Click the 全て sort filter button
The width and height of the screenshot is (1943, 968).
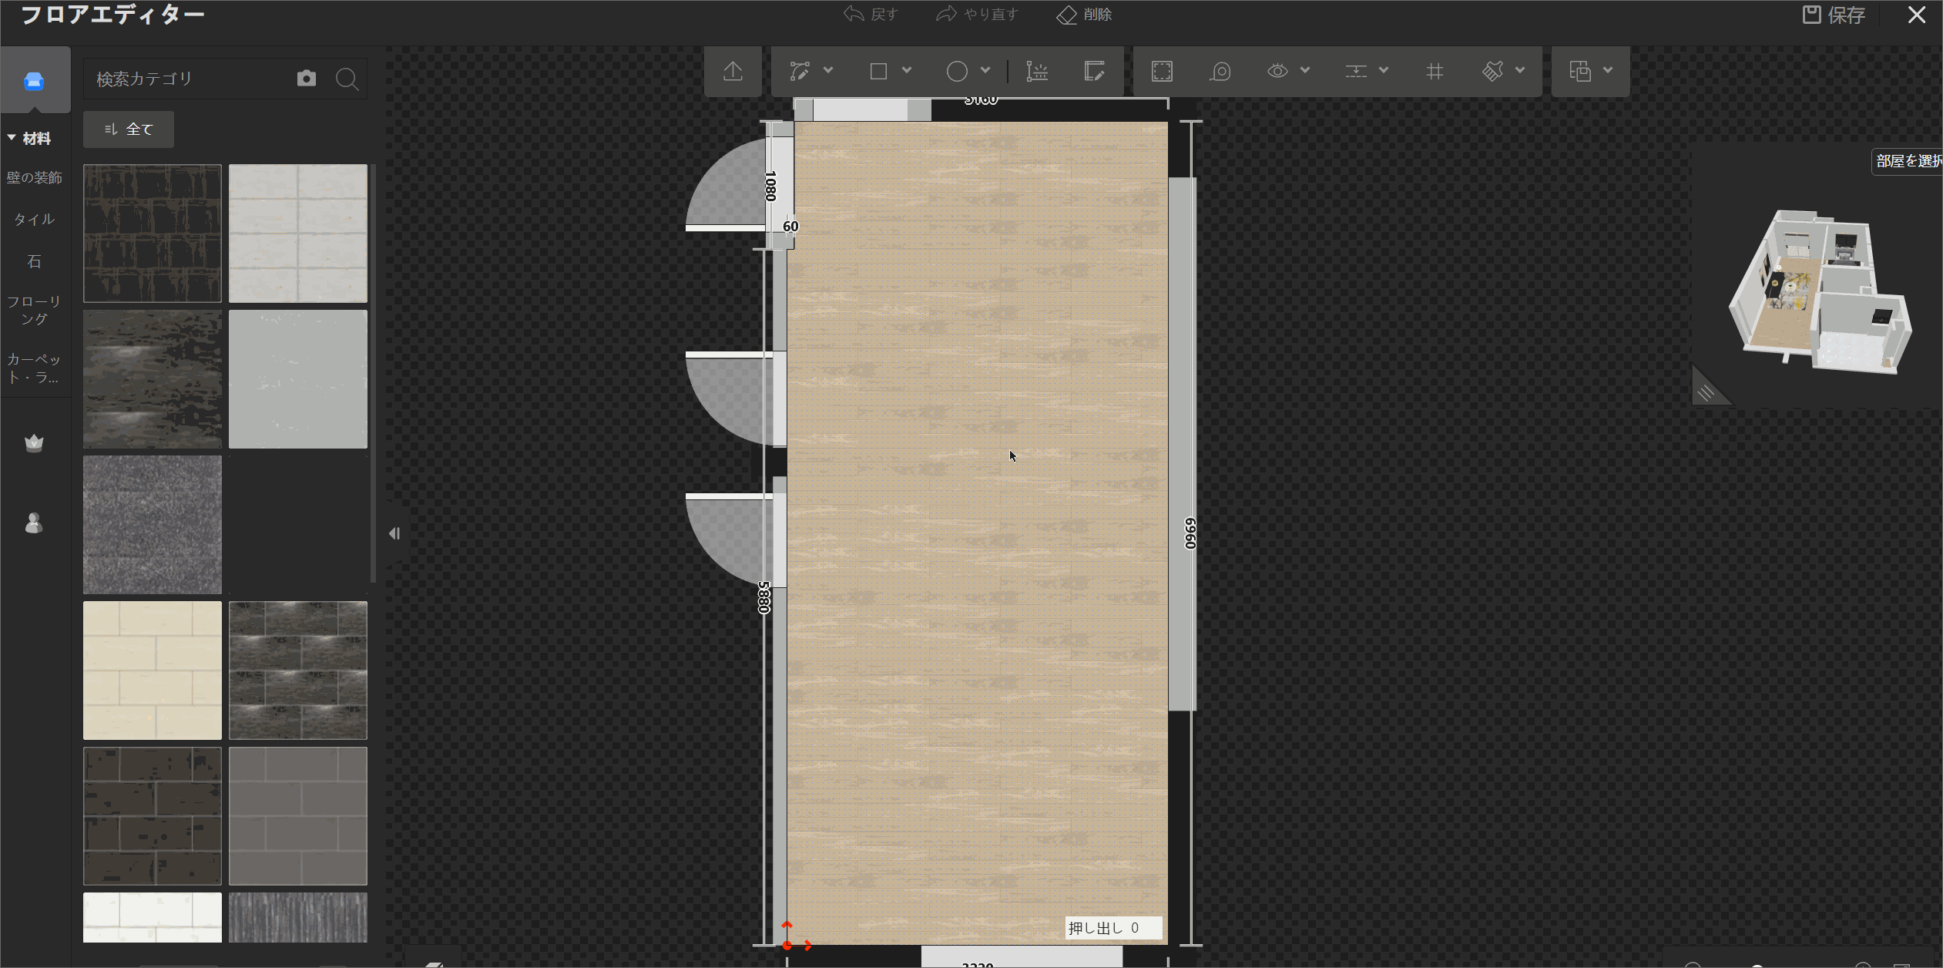pos(129,129)
